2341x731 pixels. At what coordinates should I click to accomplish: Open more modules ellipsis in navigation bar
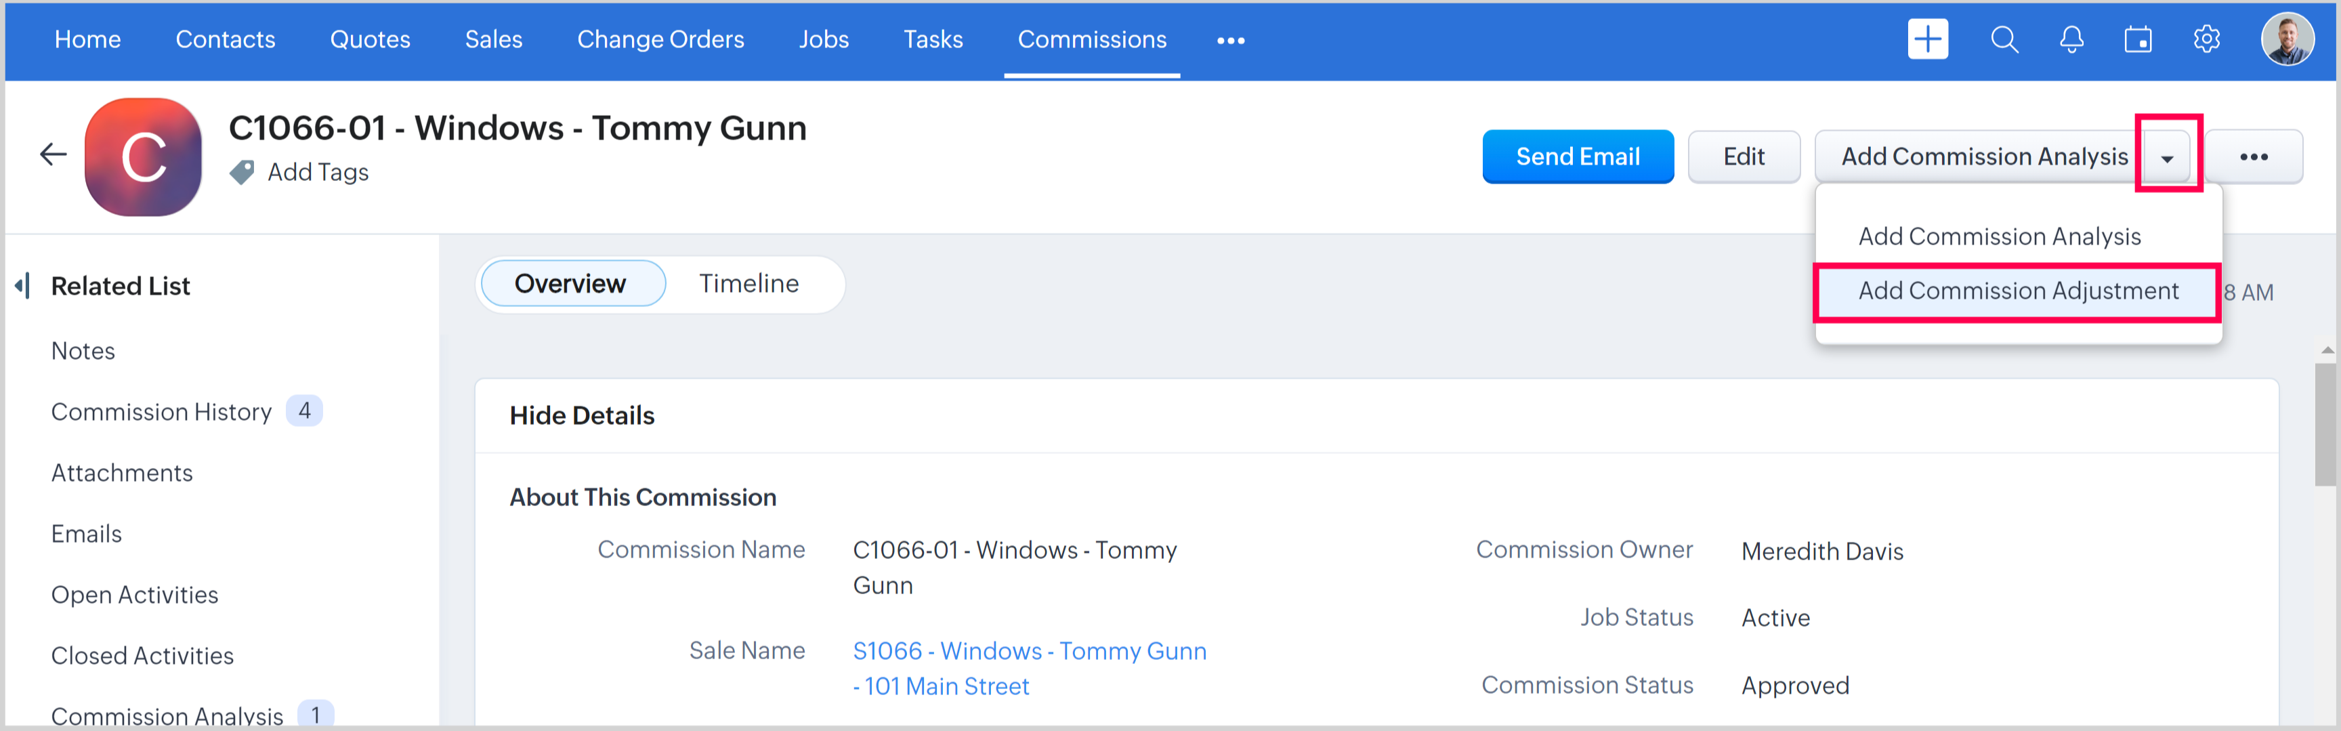pos(1231,40)
